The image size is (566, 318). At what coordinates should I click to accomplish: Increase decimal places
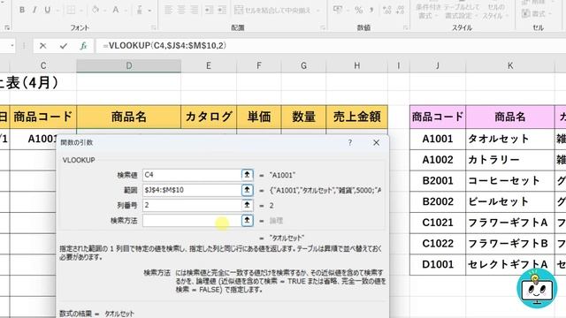(387, 10)
